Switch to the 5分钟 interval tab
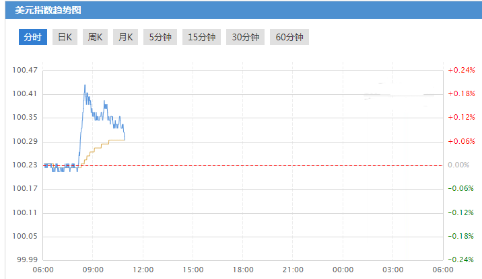482x279 pixels. [160, 37]
